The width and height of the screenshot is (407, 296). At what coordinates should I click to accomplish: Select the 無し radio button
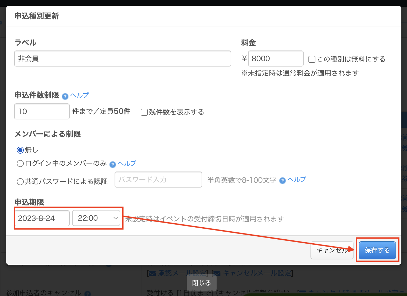tap(20, 150)
